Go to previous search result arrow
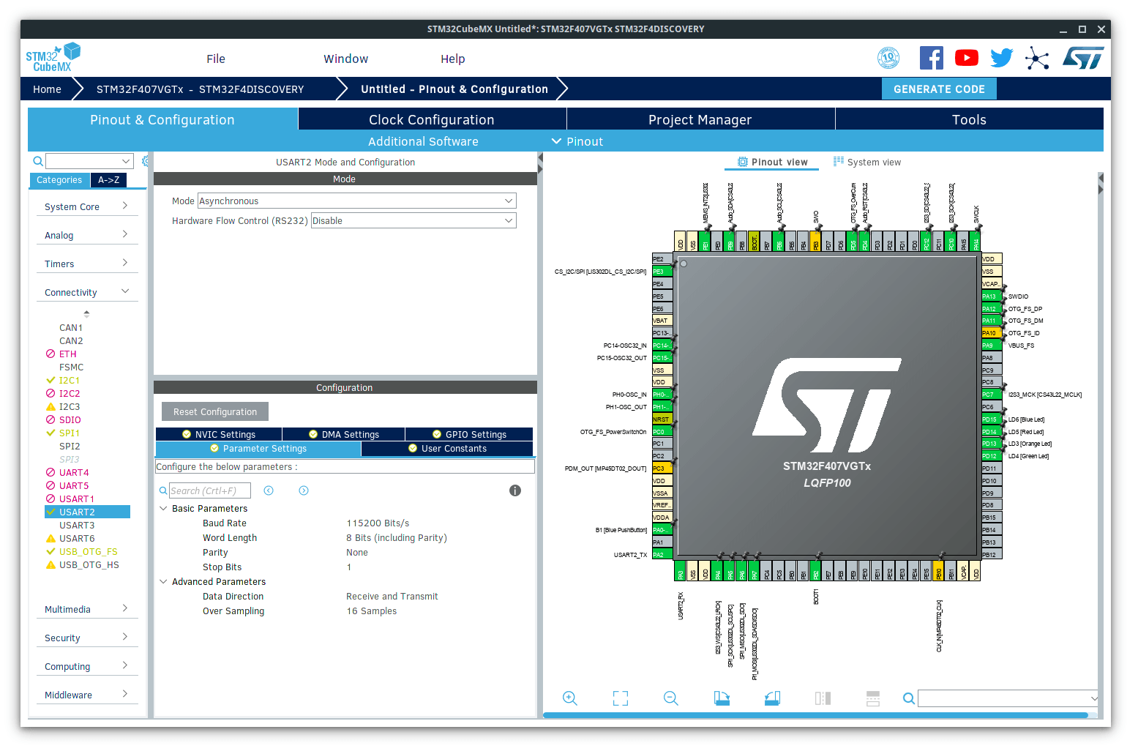This screenshot has height=754, width=1138. pyautogui.click(x=269, y=490)
